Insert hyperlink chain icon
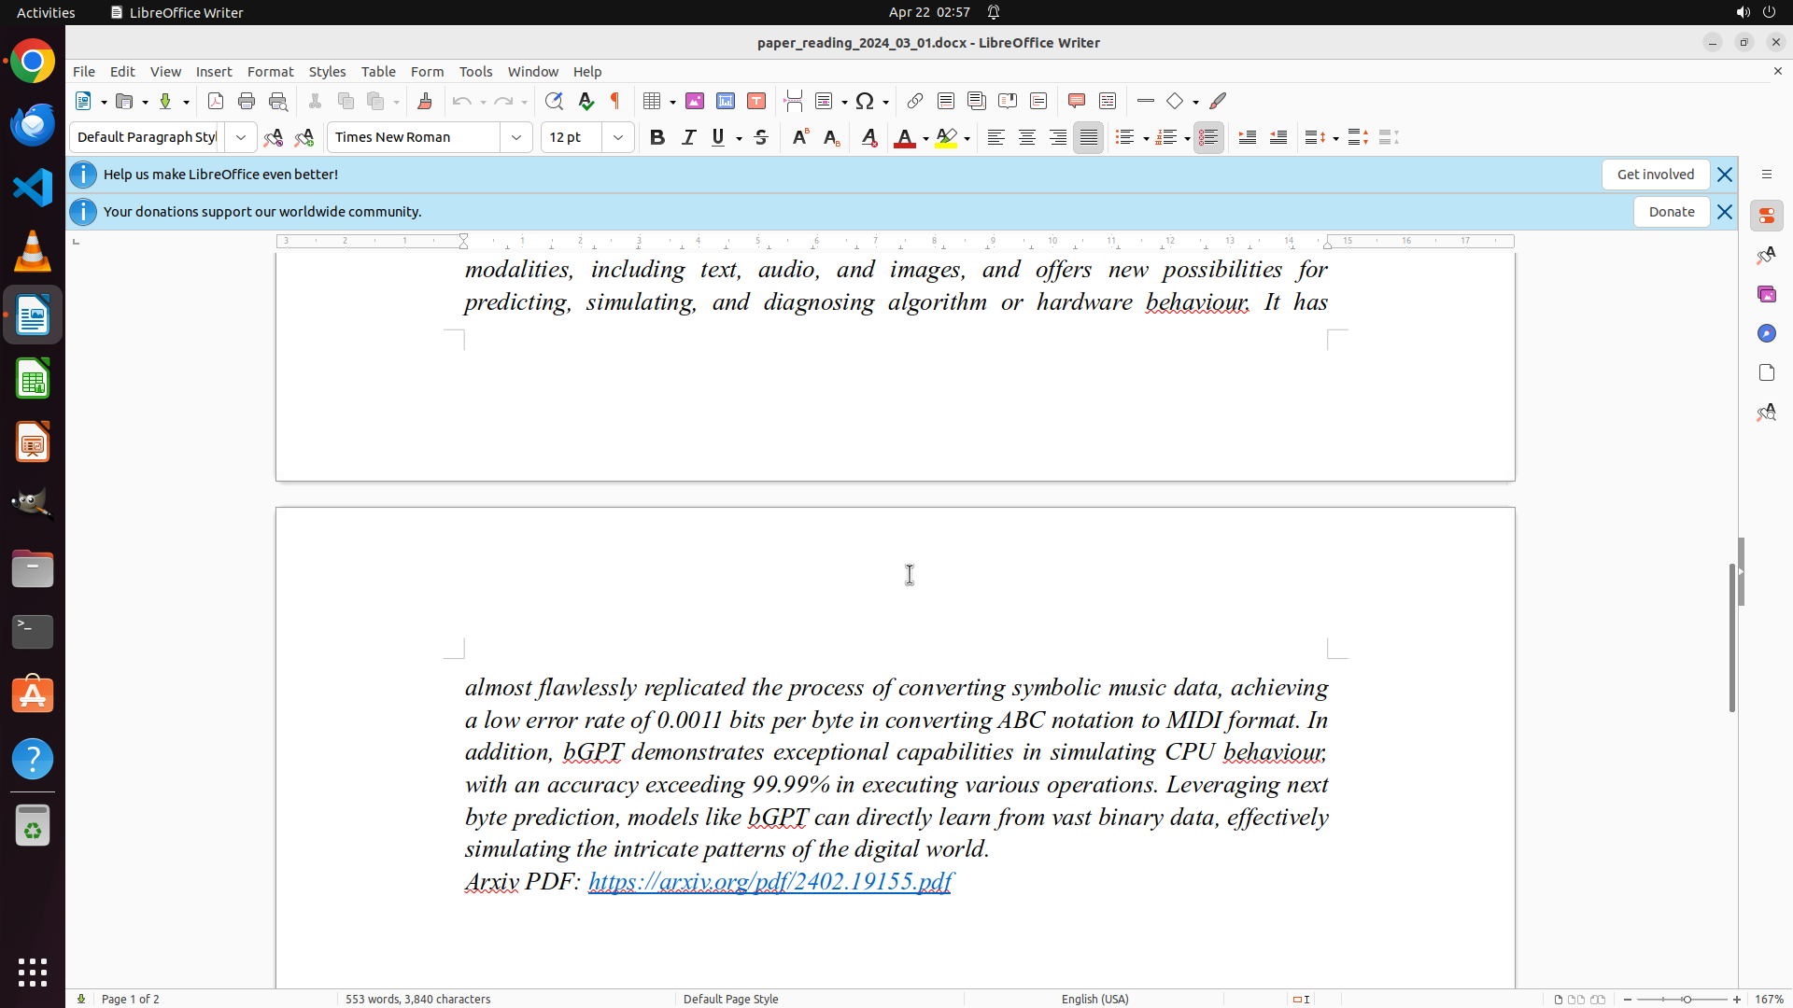This screenshot has height=1008, width=1793. coord(915,101)
